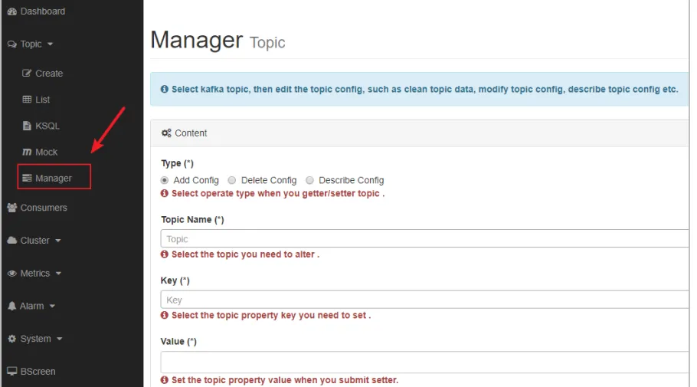This screenshot has height=387, width=697.
Task: Click the Manager server icon
Action: tap(28, 179)
